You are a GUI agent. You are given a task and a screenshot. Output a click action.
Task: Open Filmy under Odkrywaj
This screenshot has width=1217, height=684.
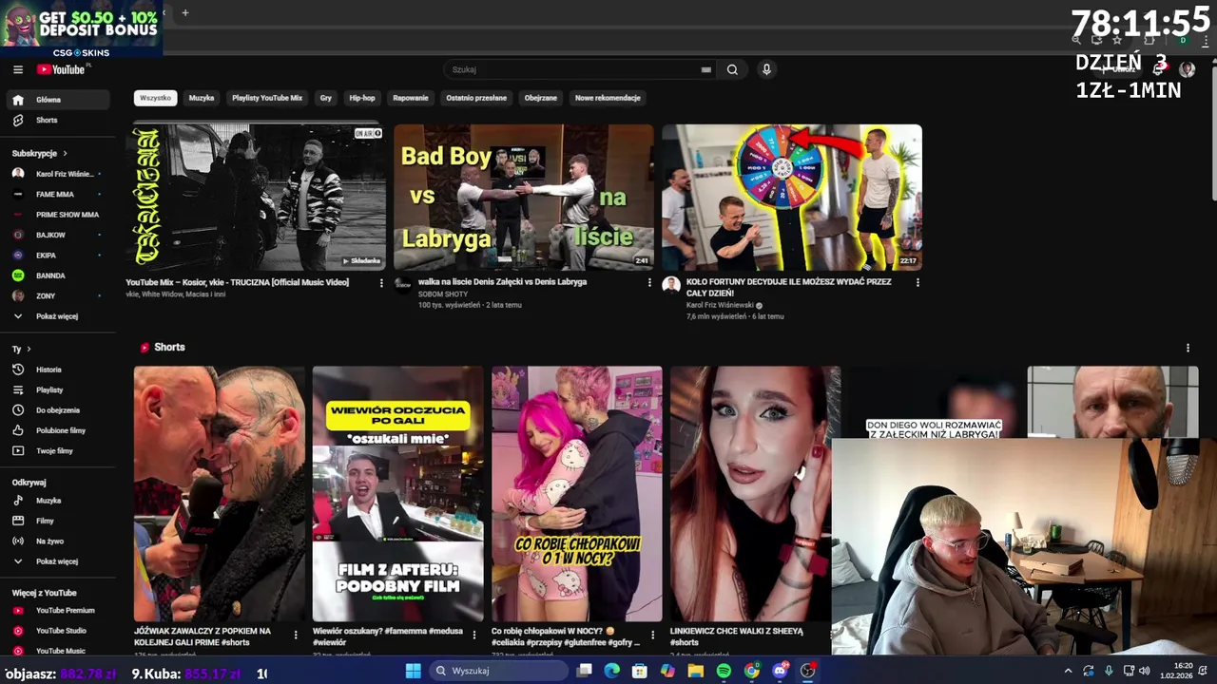pos(59,521)
